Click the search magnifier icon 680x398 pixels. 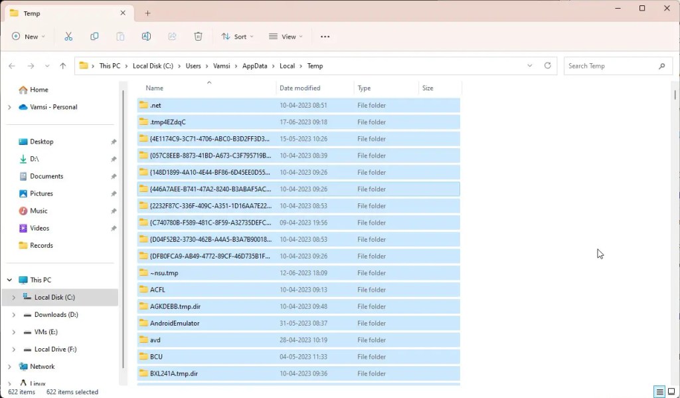[x=662, y=66]
